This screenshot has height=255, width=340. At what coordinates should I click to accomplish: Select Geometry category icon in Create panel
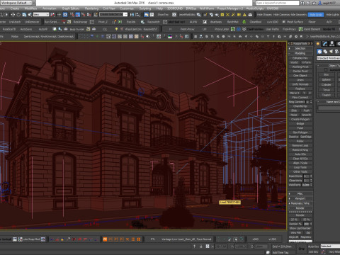(x=319, y=51)
